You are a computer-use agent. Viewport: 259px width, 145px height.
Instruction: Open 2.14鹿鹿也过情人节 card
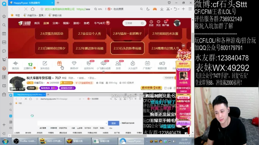coord(165,48)
